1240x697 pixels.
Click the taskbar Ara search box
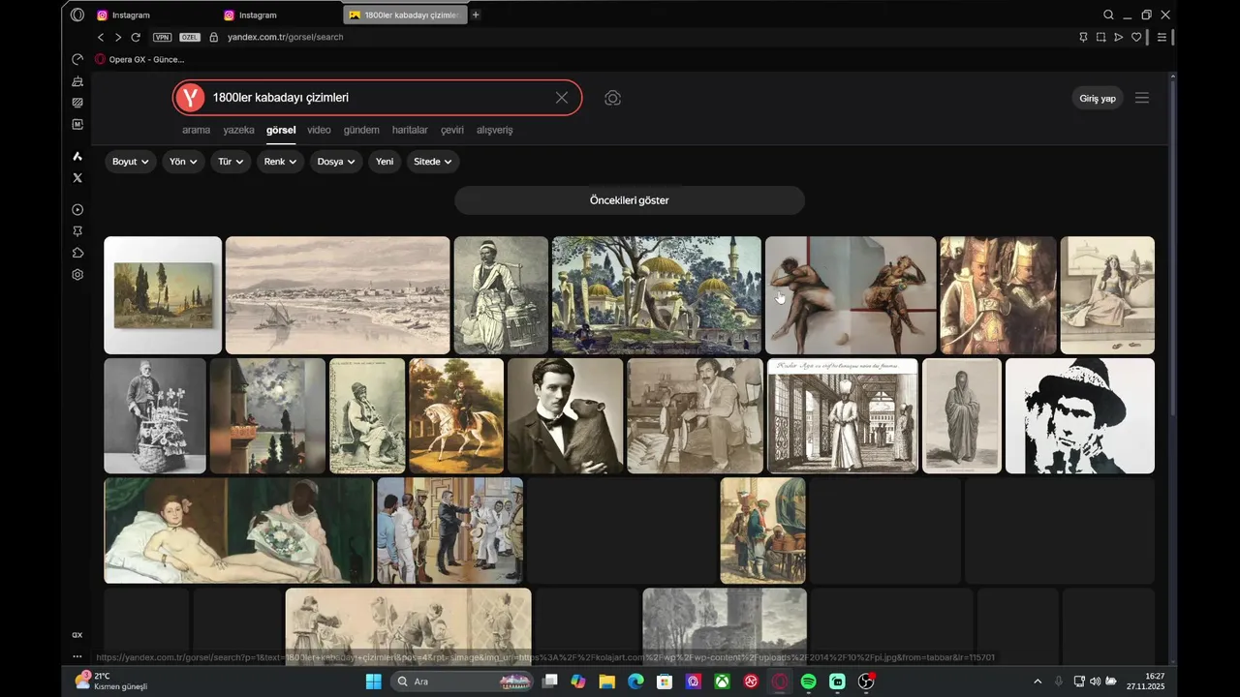click(x=464, y=682)
